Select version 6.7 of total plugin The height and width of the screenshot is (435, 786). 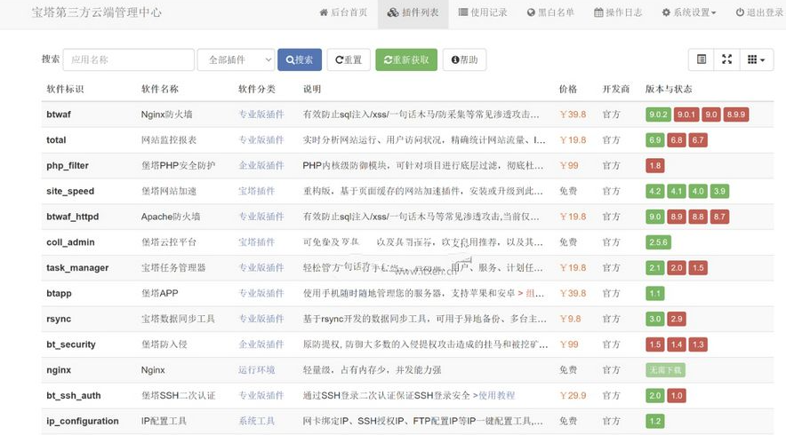(x=698, y=139)
